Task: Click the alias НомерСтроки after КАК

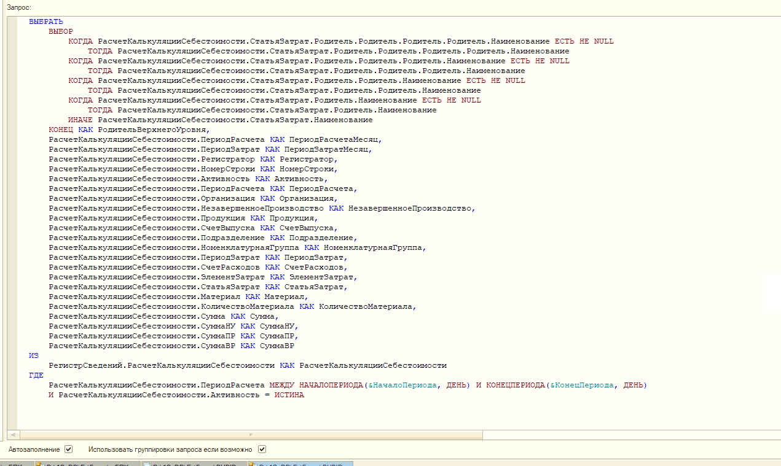Action: pos(307,169)
